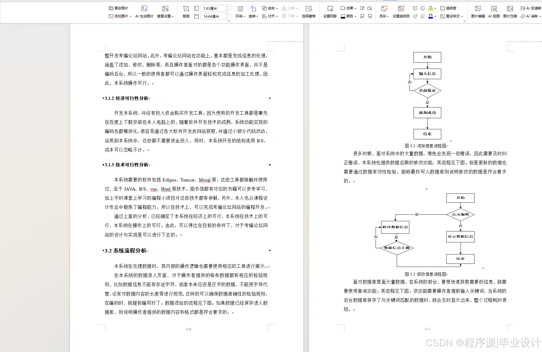Open the shadow 颜色 color dropdown
542x352 pixels.
coord(348,16)
